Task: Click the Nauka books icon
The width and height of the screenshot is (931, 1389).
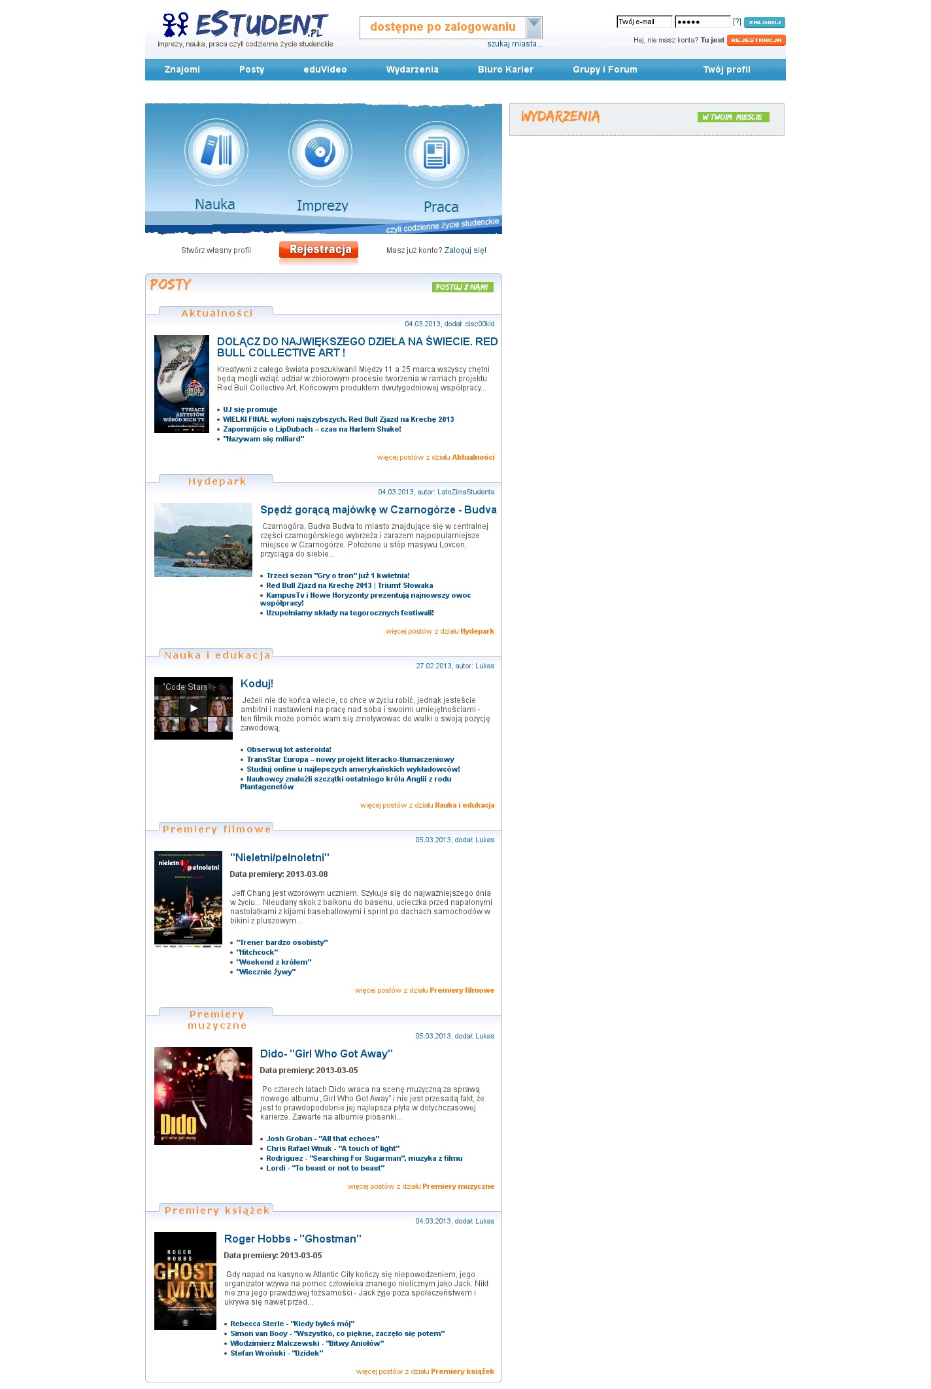Action: (216, 150)
